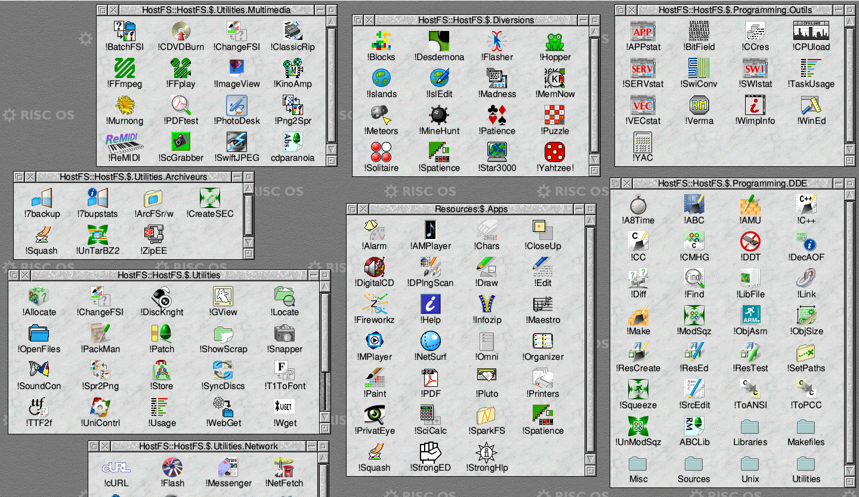Open the !WimpInfo icon
This screenshot has height=497, width=859.
[755, 105]
